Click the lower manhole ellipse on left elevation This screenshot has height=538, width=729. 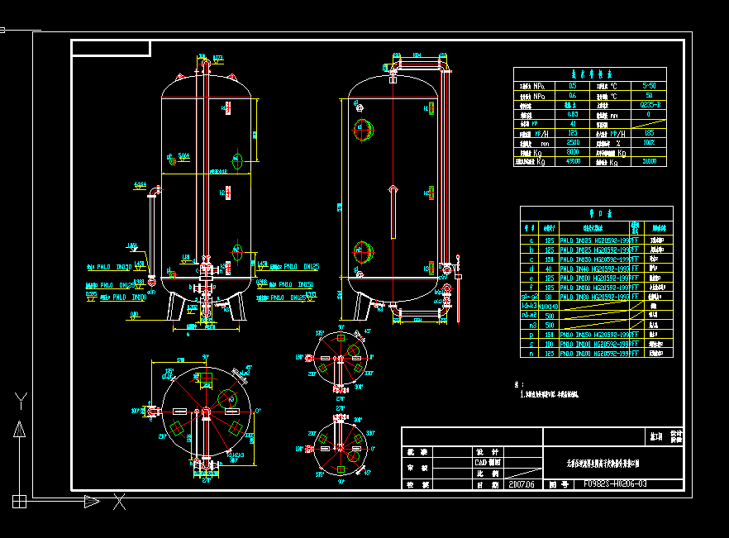(237, 253)
